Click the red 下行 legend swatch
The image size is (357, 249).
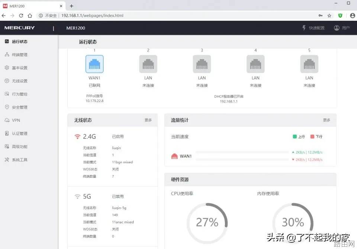pyautogui.click(x=312, y=137)
